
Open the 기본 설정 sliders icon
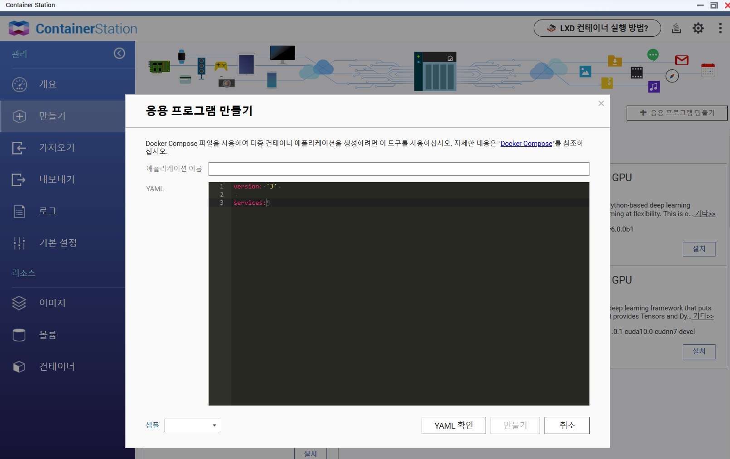19,243
